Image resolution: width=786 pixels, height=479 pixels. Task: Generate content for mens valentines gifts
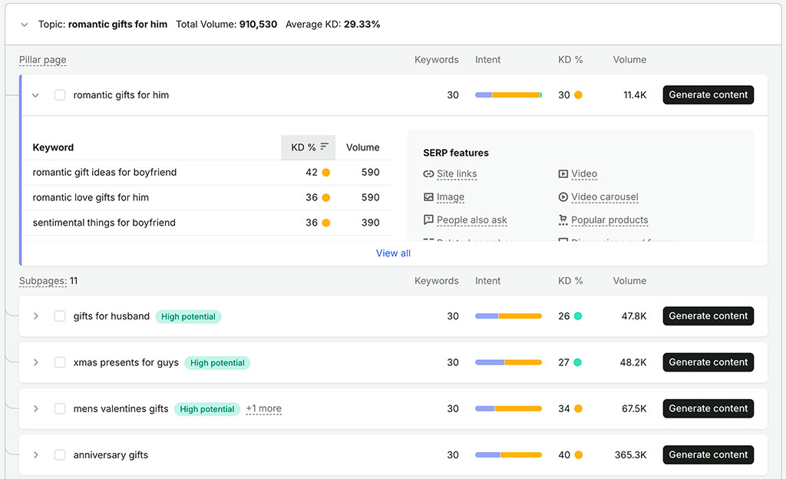708,408
